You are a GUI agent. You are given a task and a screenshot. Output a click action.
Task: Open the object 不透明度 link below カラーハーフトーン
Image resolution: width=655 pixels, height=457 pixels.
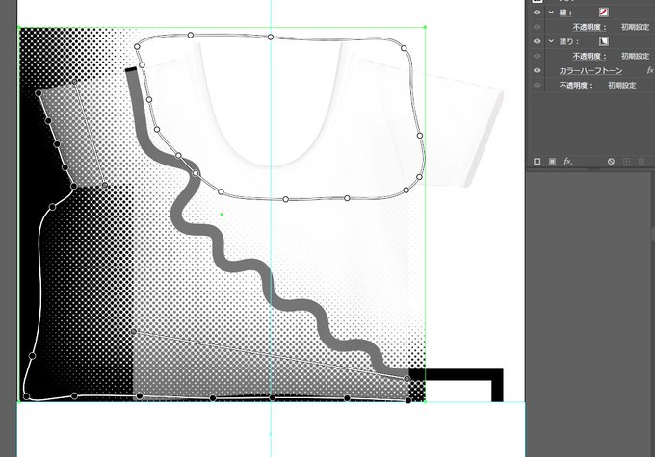coord(576,85)
